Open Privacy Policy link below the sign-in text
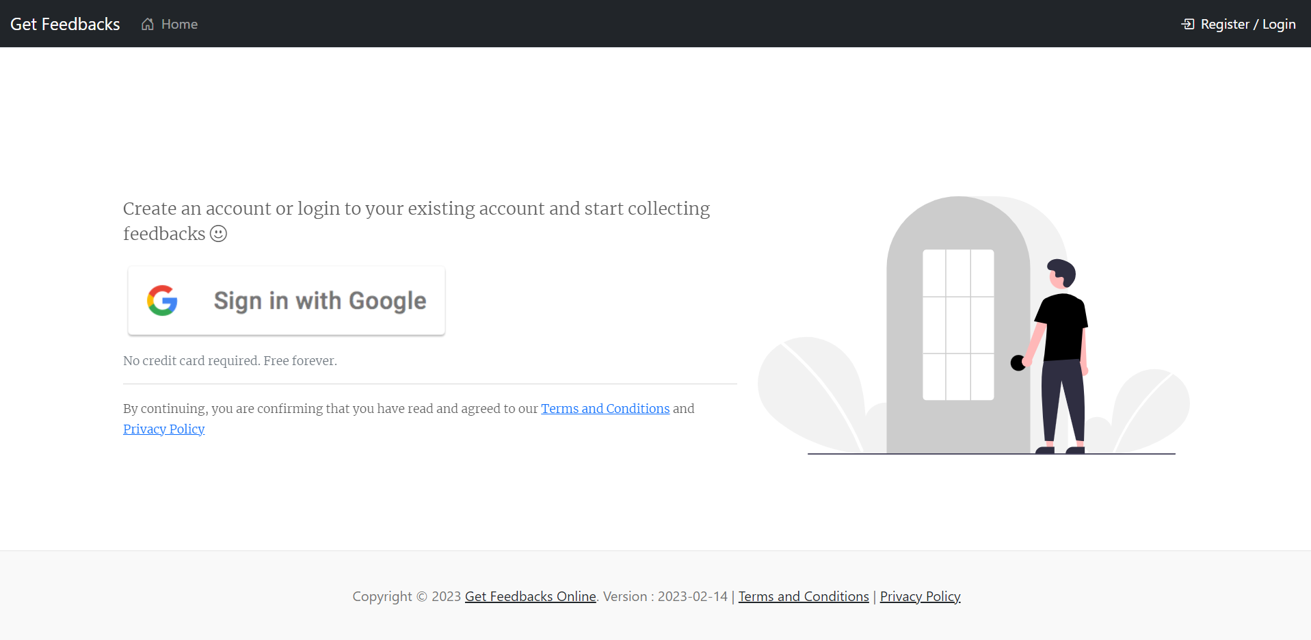The height and width of the screenshot is (640, 1311). click(x=164, y=429)
